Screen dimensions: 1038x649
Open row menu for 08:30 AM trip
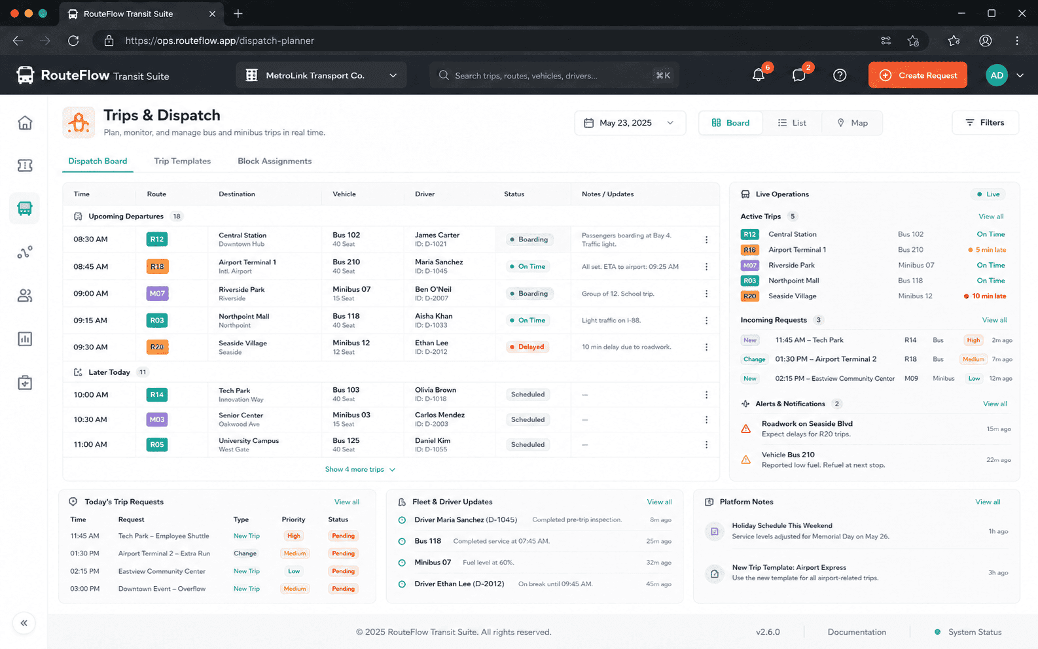tap(706, 239)
